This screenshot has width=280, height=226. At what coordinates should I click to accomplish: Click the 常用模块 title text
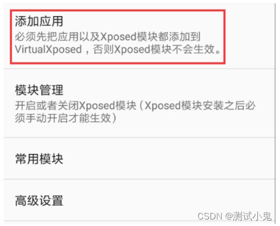(x=39, y=159)
